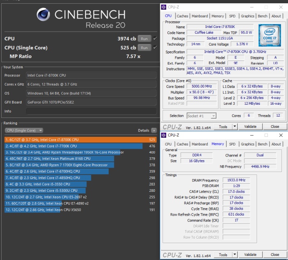The width and height of the screenshot is (288, 260).
Task: Select Memory tab in lower CPU-Z
Action: (x=218, y=144)
